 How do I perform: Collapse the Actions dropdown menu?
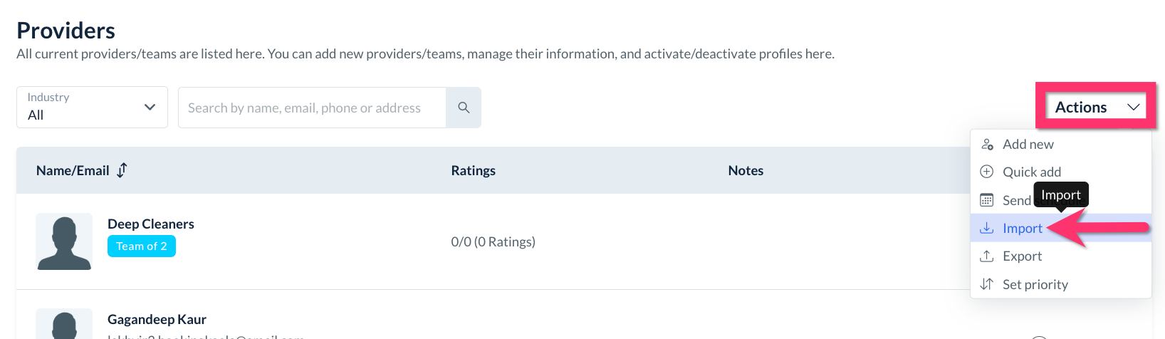1096,107
